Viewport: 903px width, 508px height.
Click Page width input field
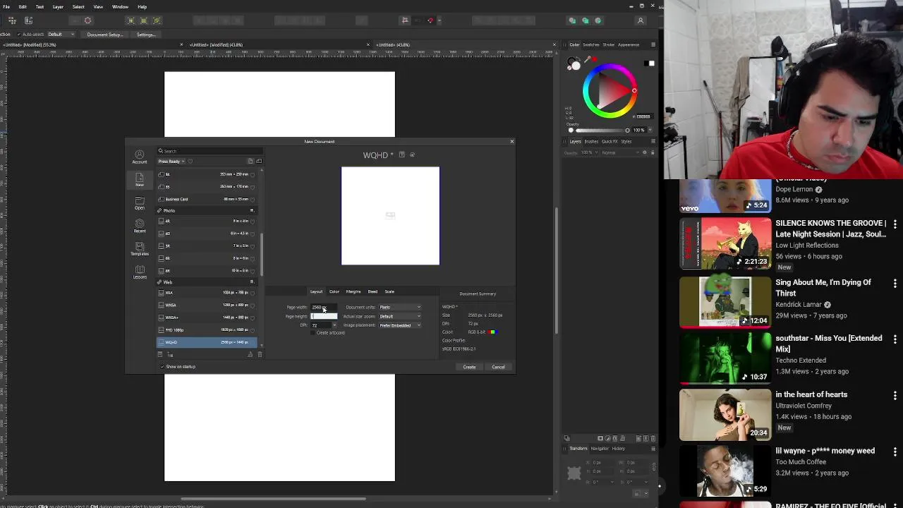point(325,307)
